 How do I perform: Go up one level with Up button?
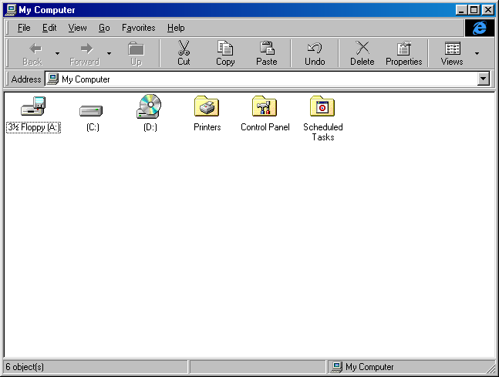pos(137,53)
